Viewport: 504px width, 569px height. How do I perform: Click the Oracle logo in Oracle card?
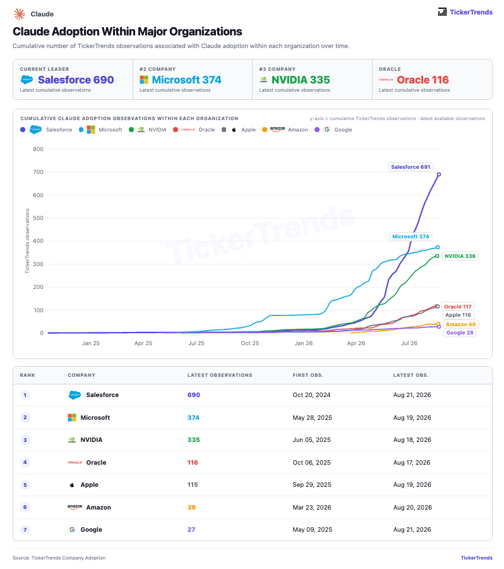(x=386, y=80)
